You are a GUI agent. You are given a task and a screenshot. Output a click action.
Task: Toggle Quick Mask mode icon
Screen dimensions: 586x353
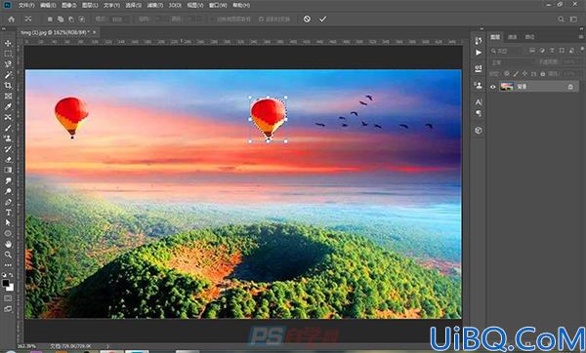point(8,298)
